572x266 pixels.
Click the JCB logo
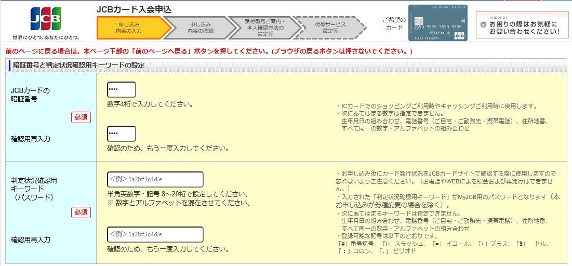(x=46, y=19)
